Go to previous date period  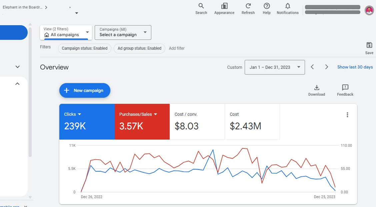point(312,67)
